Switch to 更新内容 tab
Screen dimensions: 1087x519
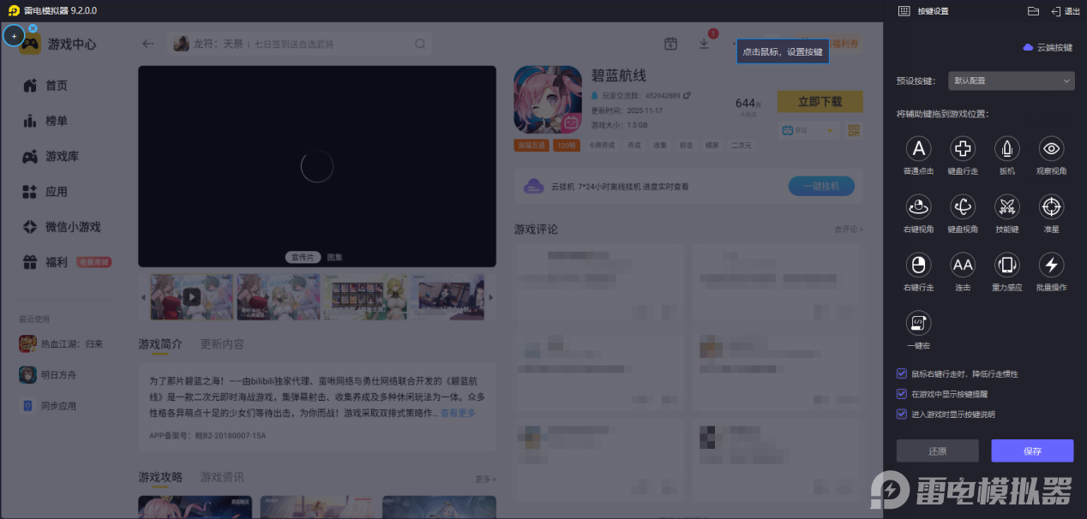[222, 343]
